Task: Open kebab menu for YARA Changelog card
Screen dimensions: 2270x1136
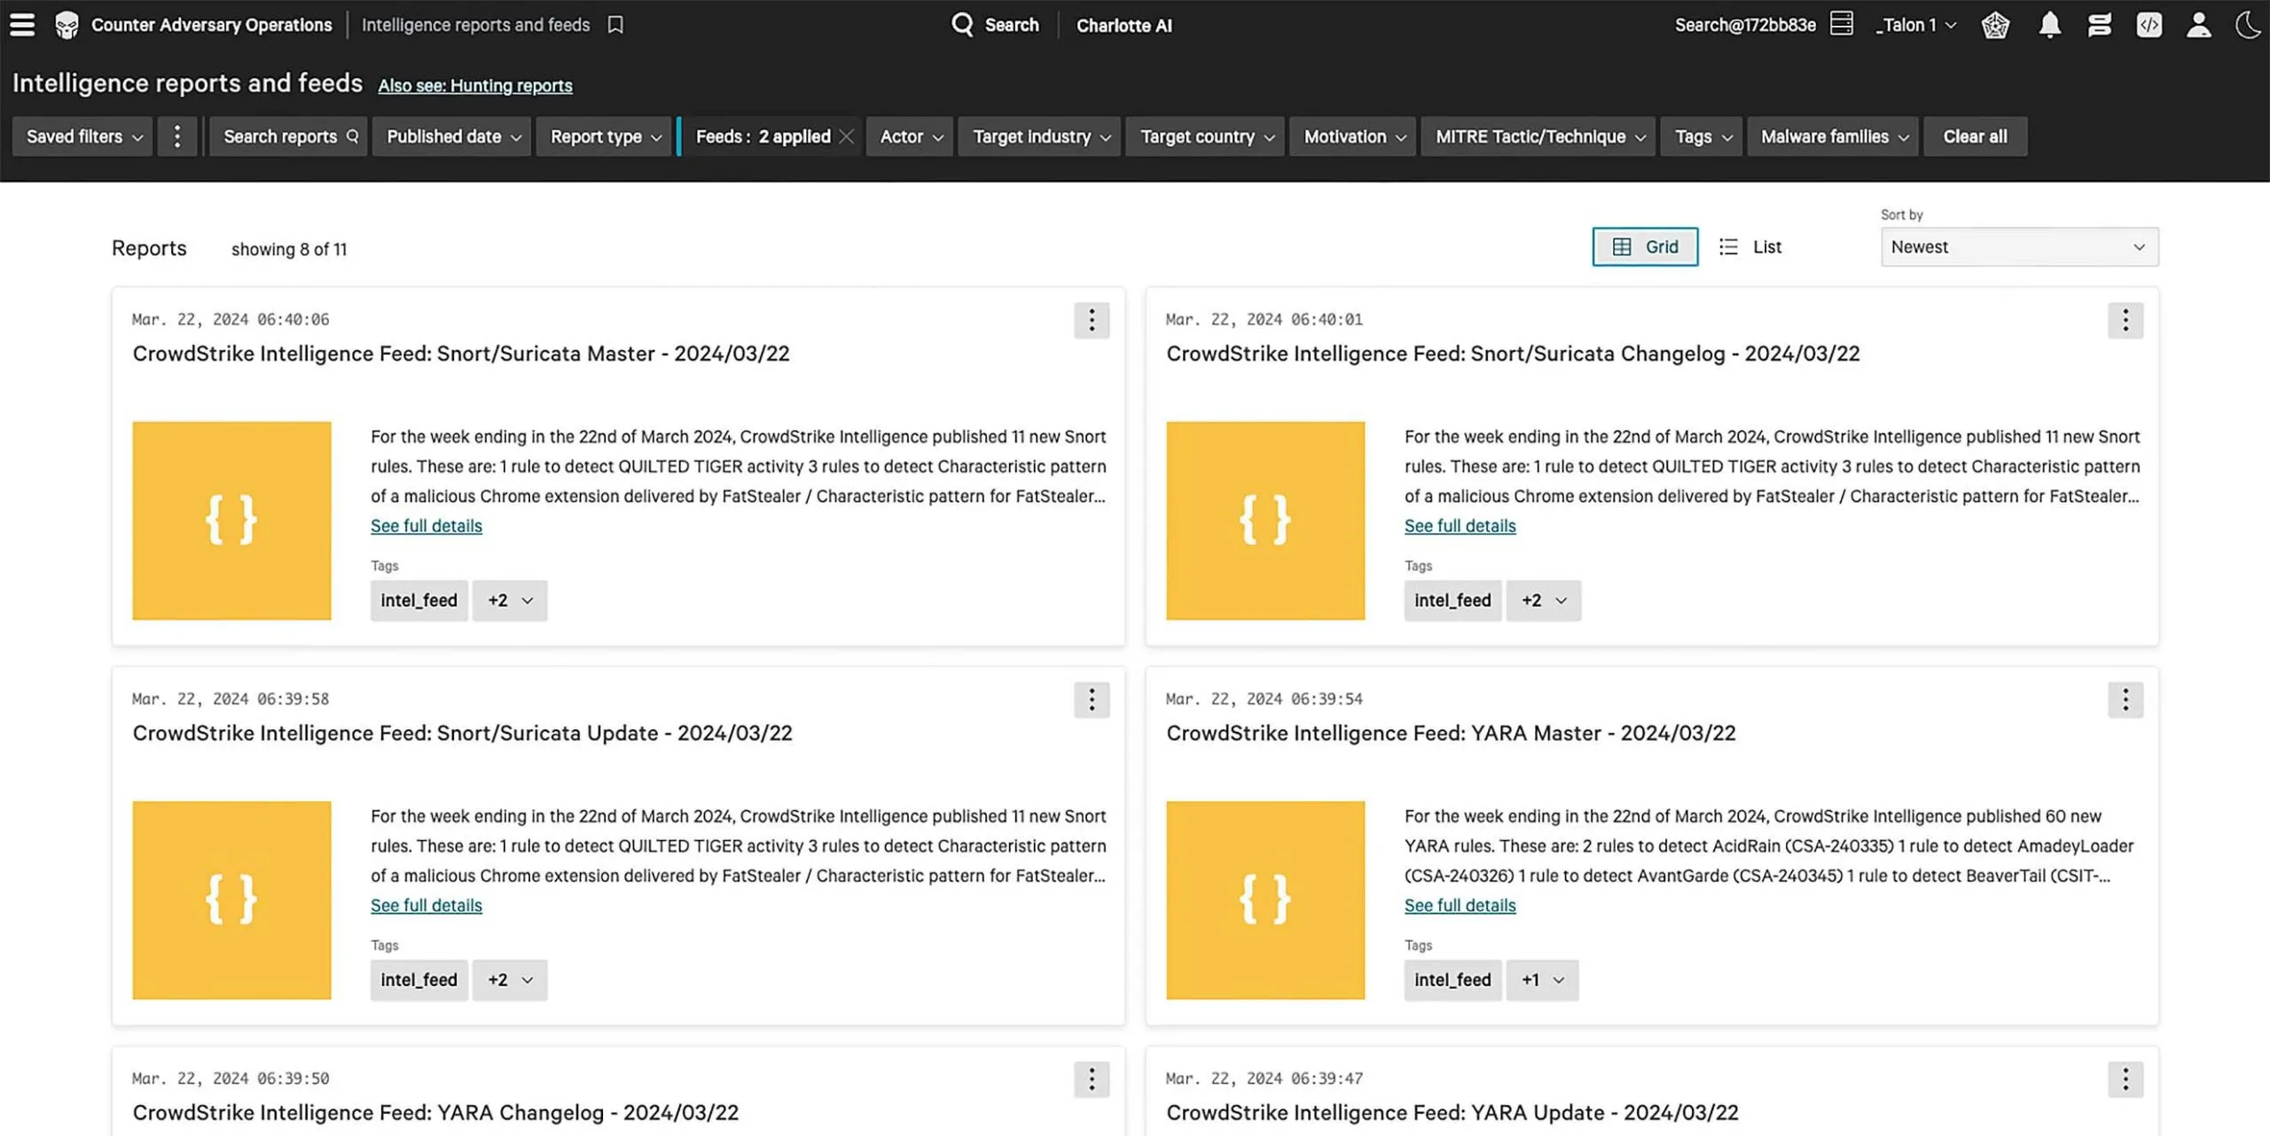Action: 1092,1078
